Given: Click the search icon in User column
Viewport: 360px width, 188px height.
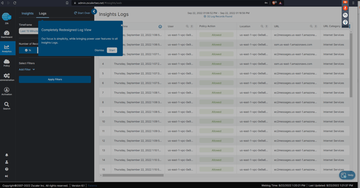Looking at the screenshot, I should pyautogui.click(x=187, y=27).
